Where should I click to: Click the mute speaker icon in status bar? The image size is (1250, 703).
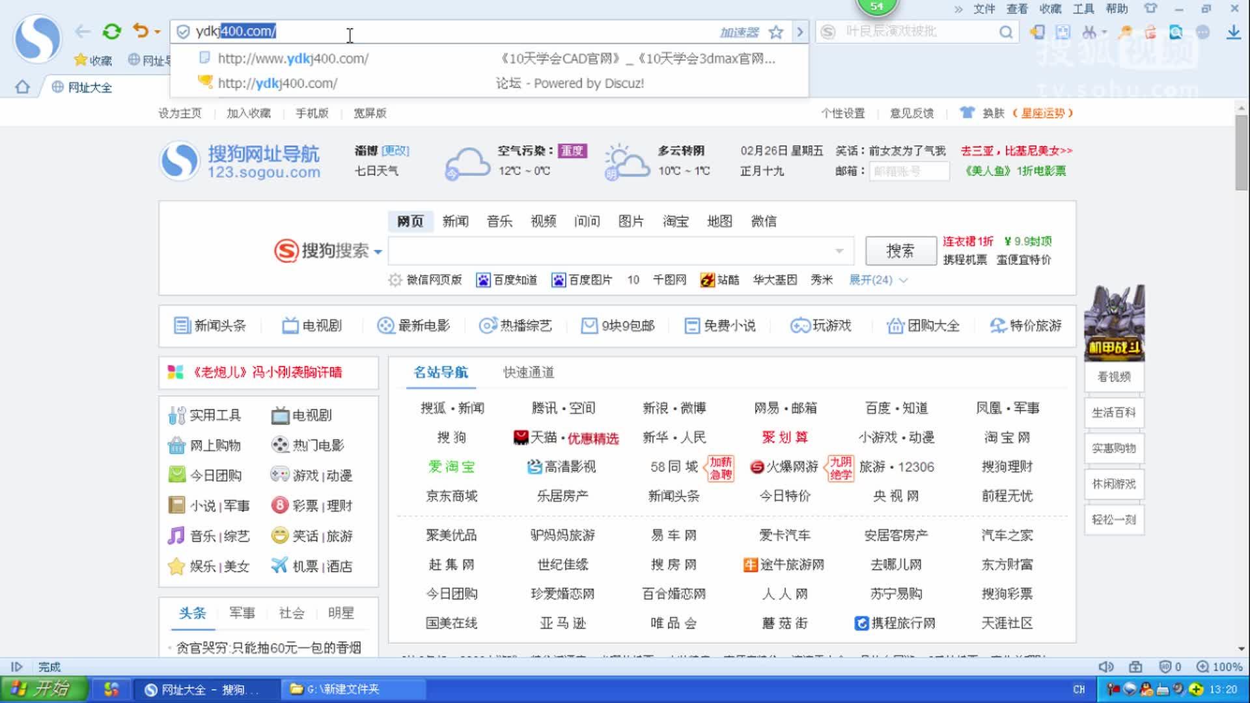coord(1105,667)
